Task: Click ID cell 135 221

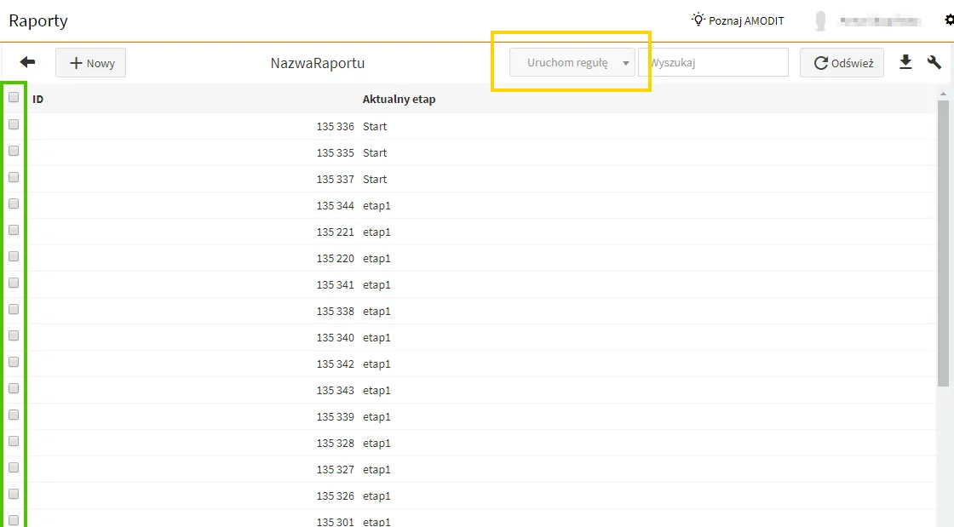Action: 336,232
